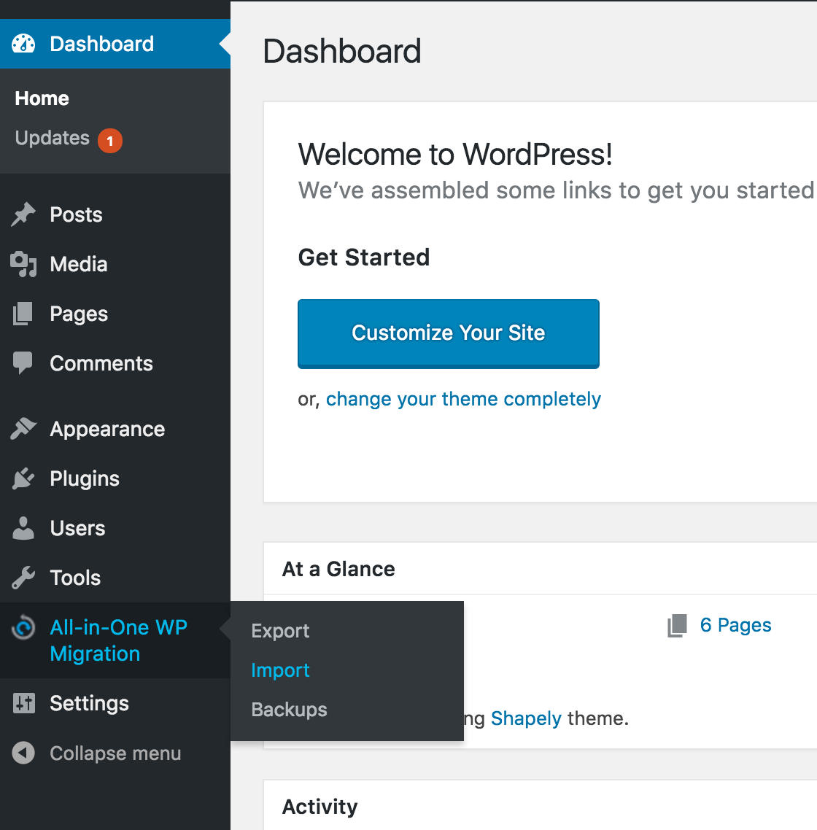Click the All-in-One WP Migration circular icon

[23, 628]
